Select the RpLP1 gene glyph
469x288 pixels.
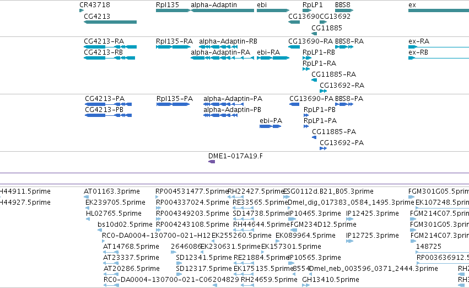[307, 11]
